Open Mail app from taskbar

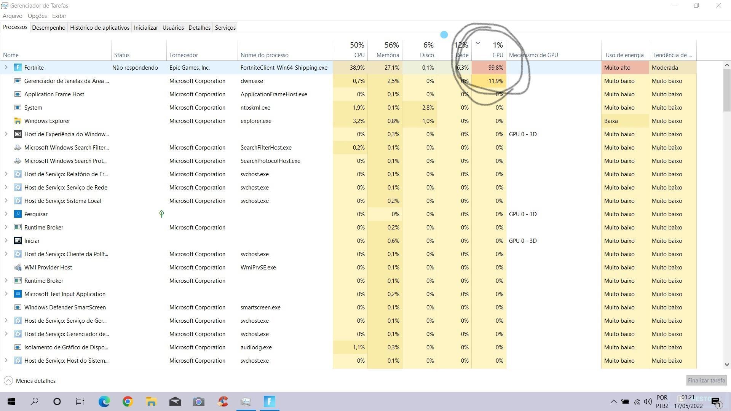175,401
